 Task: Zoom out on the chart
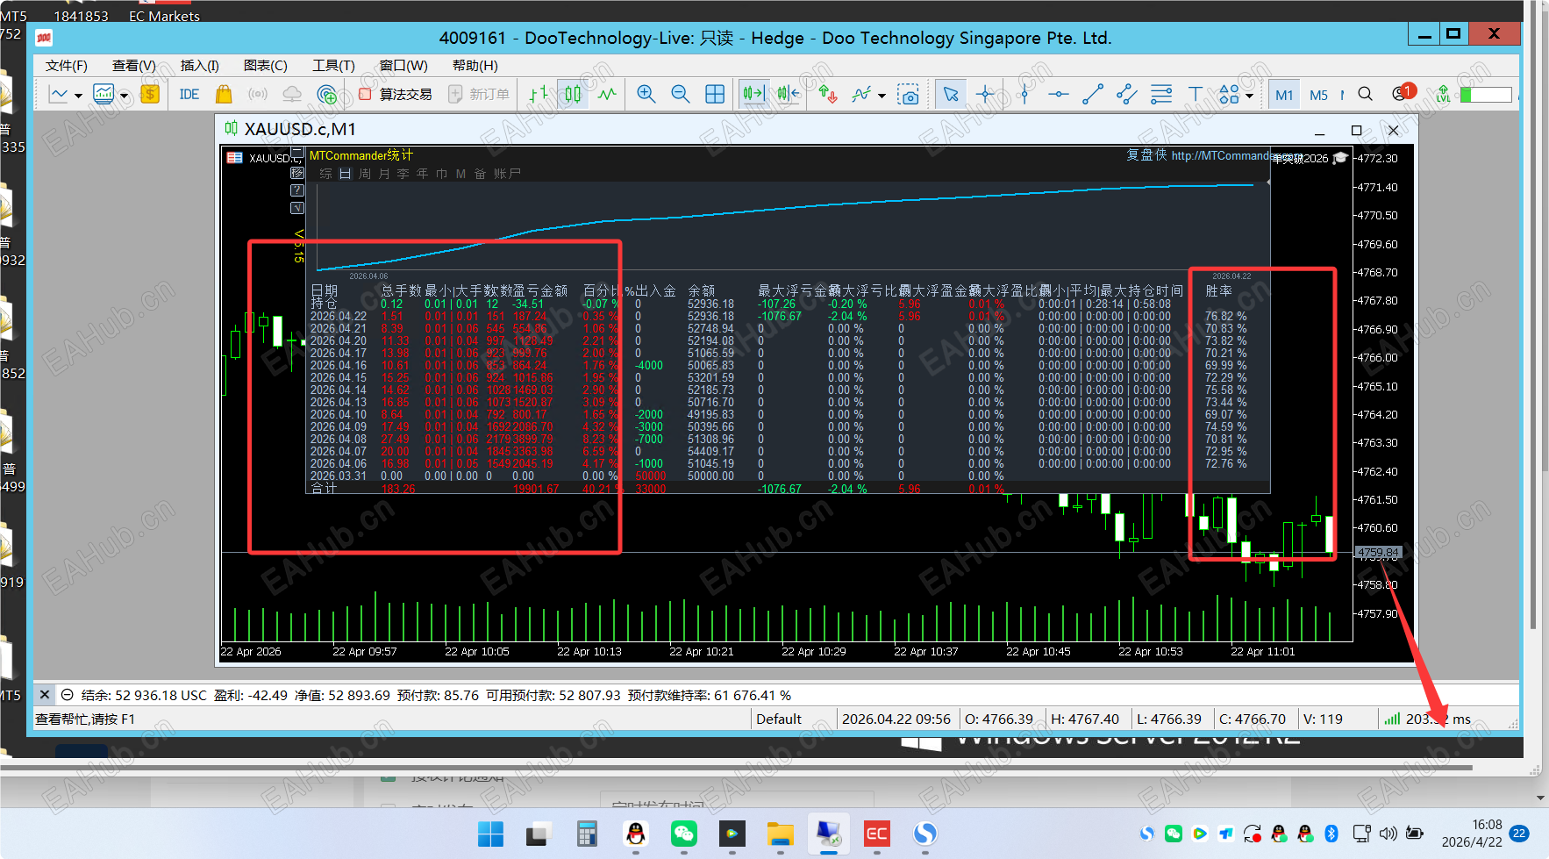681,94
